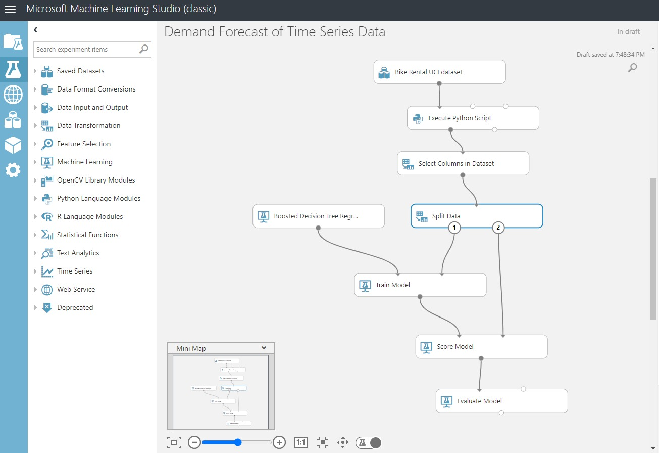Open Trained Models via the cube sidebar icon
This screenshot has height=453, width=659.
pyautogui.click(x=14, y=145)
